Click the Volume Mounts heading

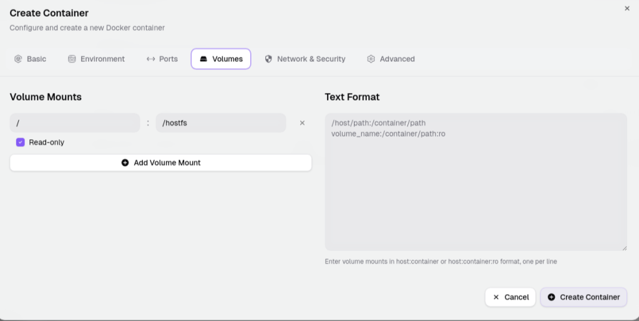coord(46,97)
